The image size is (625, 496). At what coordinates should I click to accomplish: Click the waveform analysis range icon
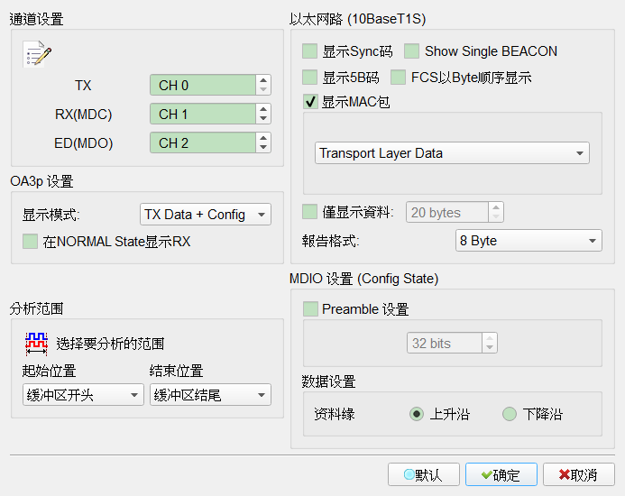[37, 344]
